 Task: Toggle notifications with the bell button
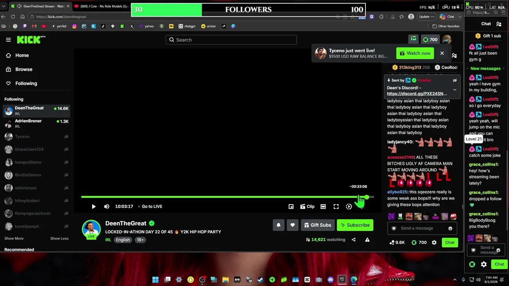278,225
